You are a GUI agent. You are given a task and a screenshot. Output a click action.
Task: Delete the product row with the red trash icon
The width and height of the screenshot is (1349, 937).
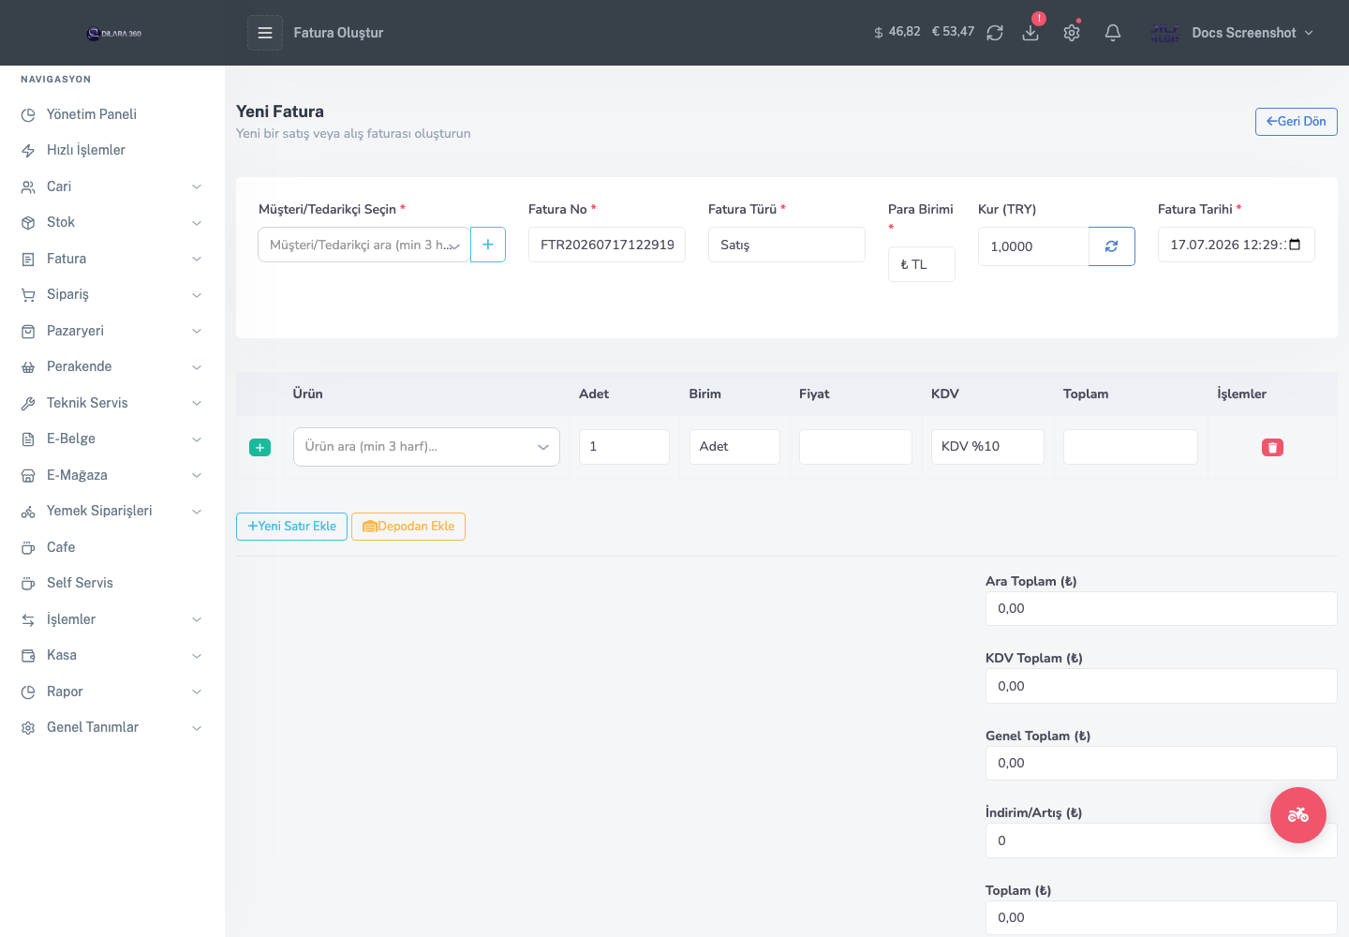1272,447
